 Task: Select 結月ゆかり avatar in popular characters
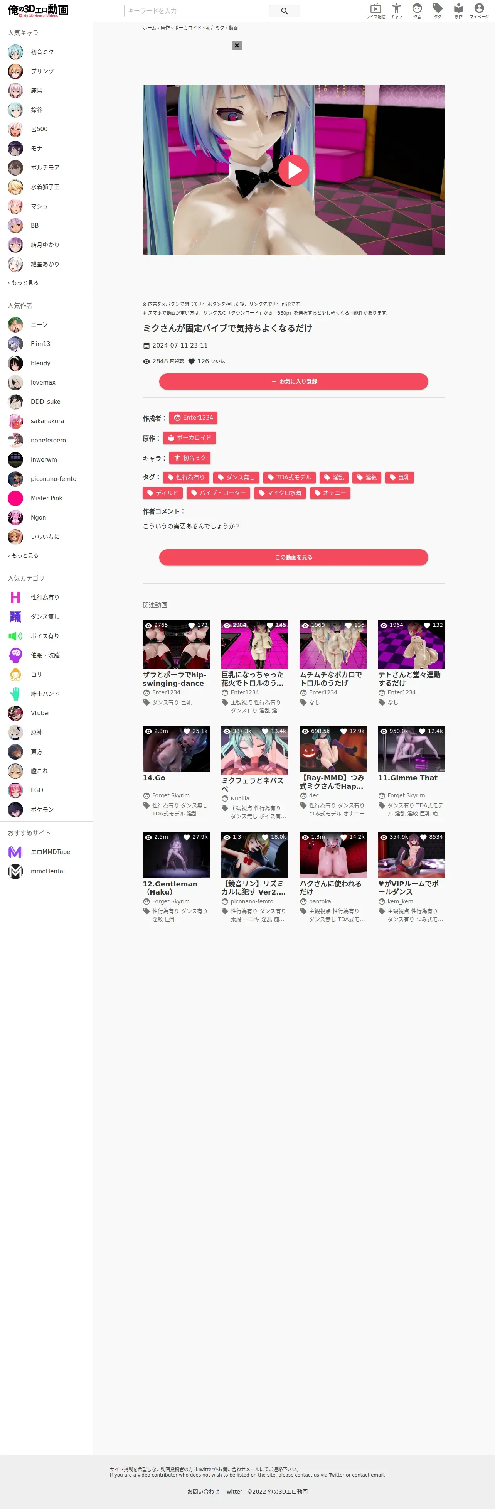(x=15, y=245)
